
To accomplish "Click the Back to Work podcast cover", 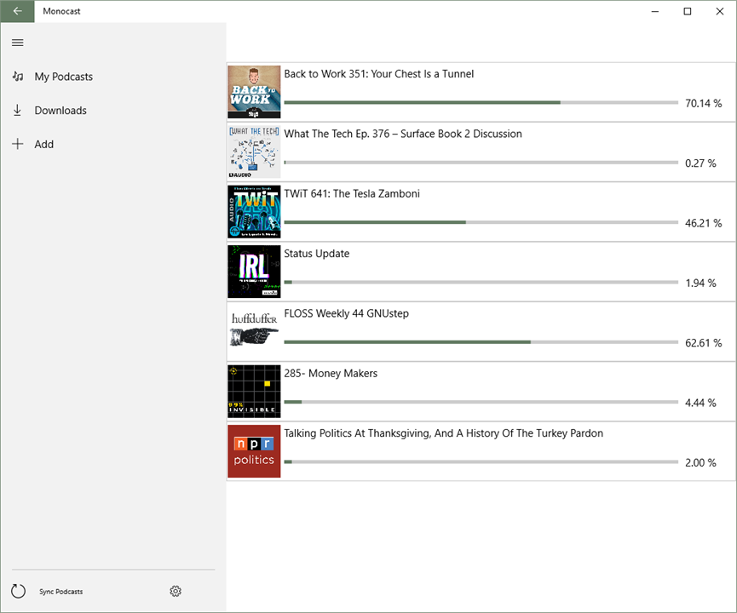I will (x=254, y=92).
